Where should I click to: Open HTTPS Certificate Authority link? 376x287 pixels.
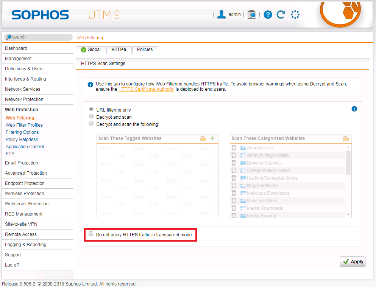pyautogui.click(x=146, y=89)
